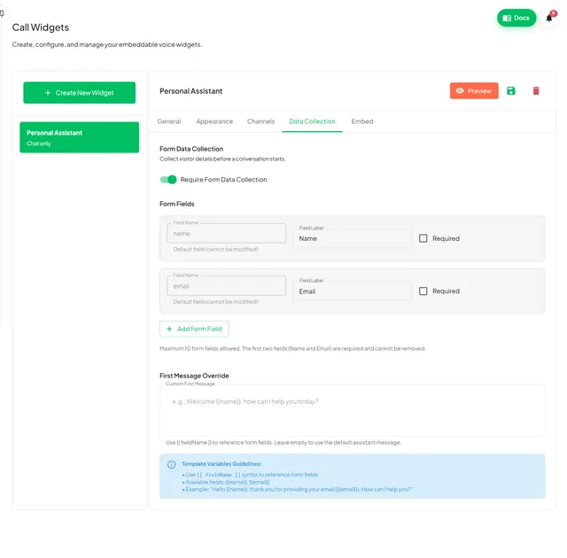Viewport: 567px width, 558px height.
Task: Select Personal Assistant widget in list
Action: point(79,137)
